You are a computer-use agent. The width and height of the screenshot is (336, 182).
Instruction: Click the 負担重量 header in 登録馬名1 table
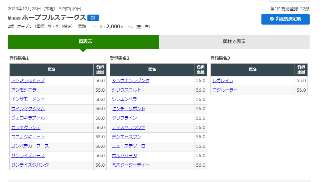[100, 70]
